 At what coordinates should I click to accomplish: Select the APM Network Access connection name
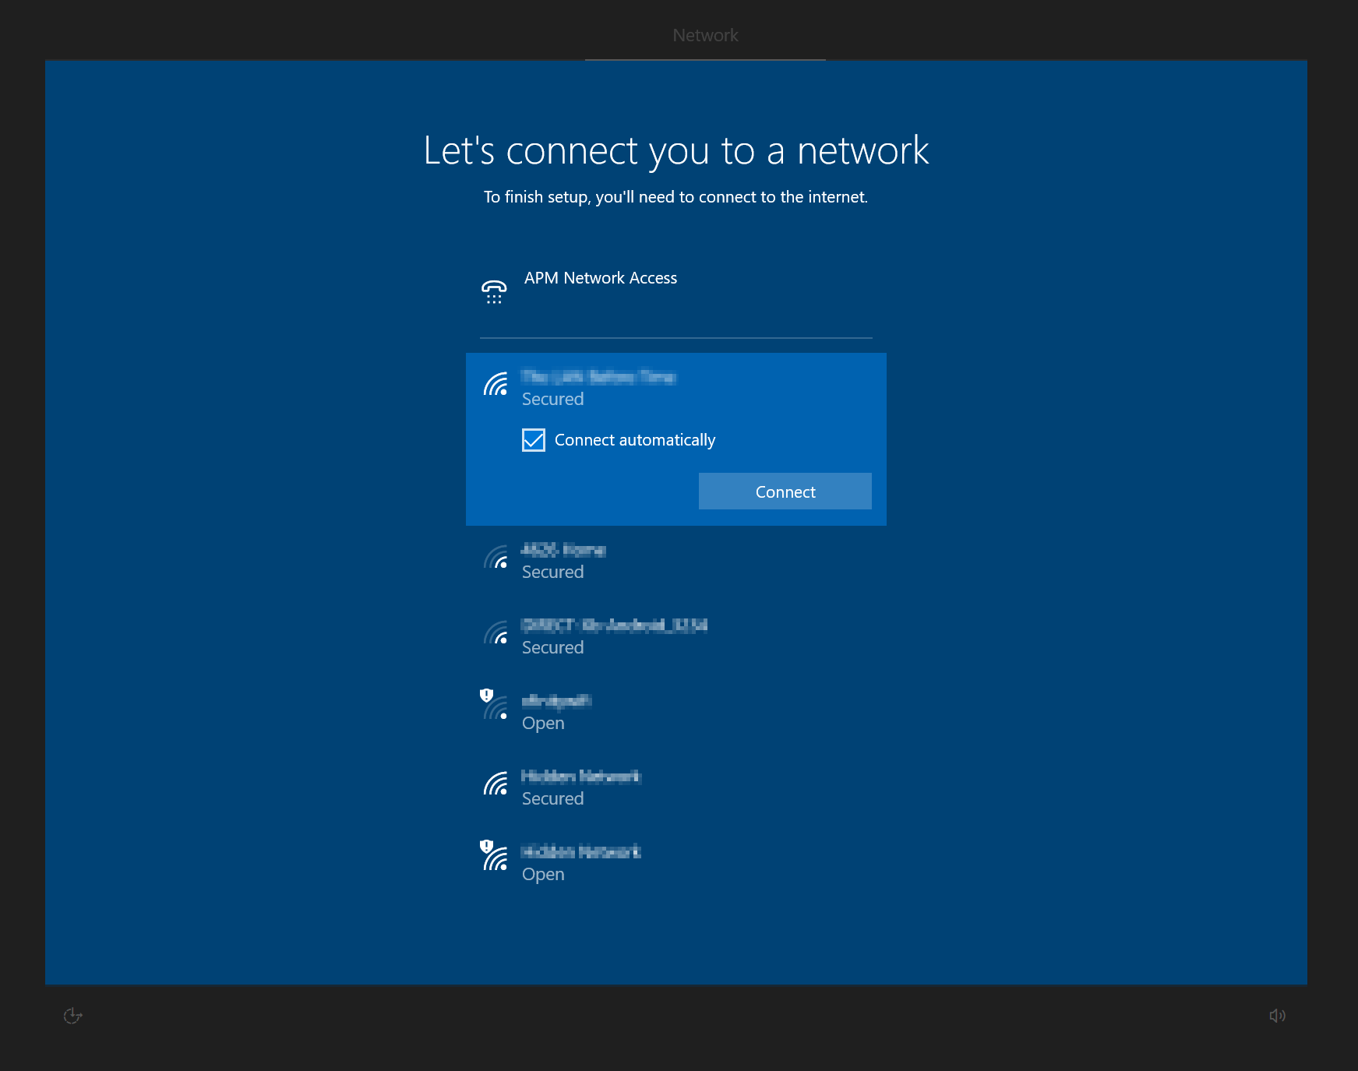(600, 278)
